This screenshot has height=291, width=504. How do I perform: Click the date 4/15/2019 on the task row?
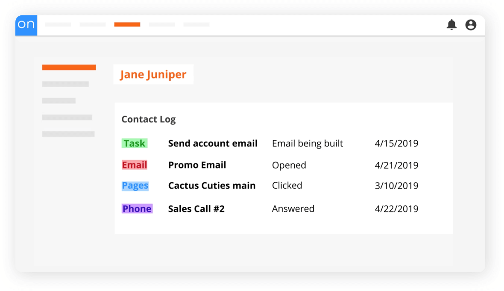396,143
